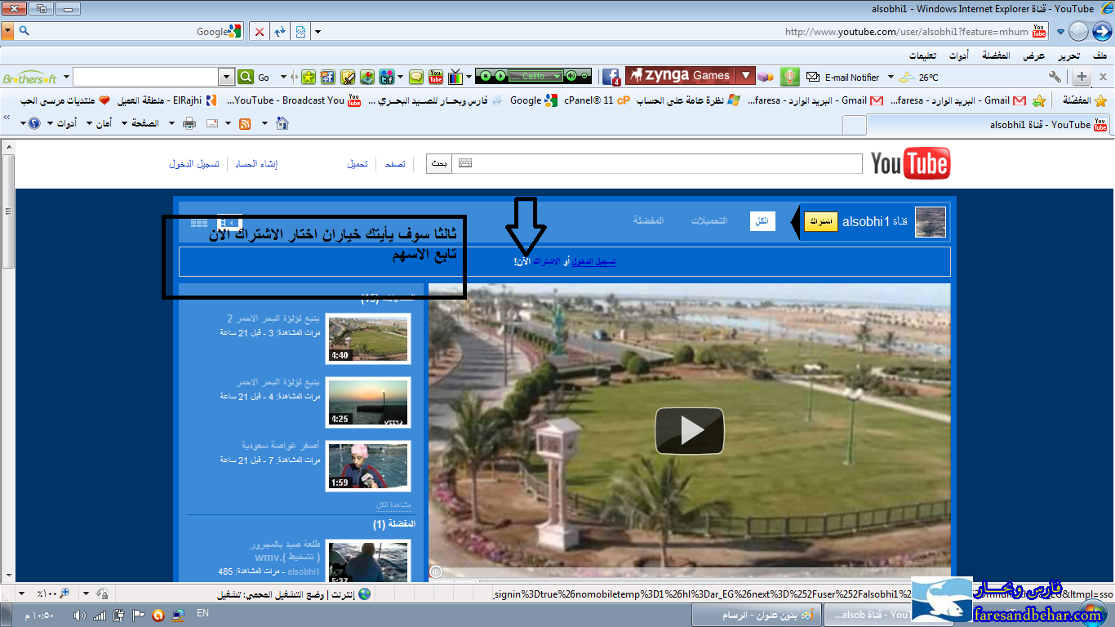Click the TV icon in the toolbar

[455, 77]
